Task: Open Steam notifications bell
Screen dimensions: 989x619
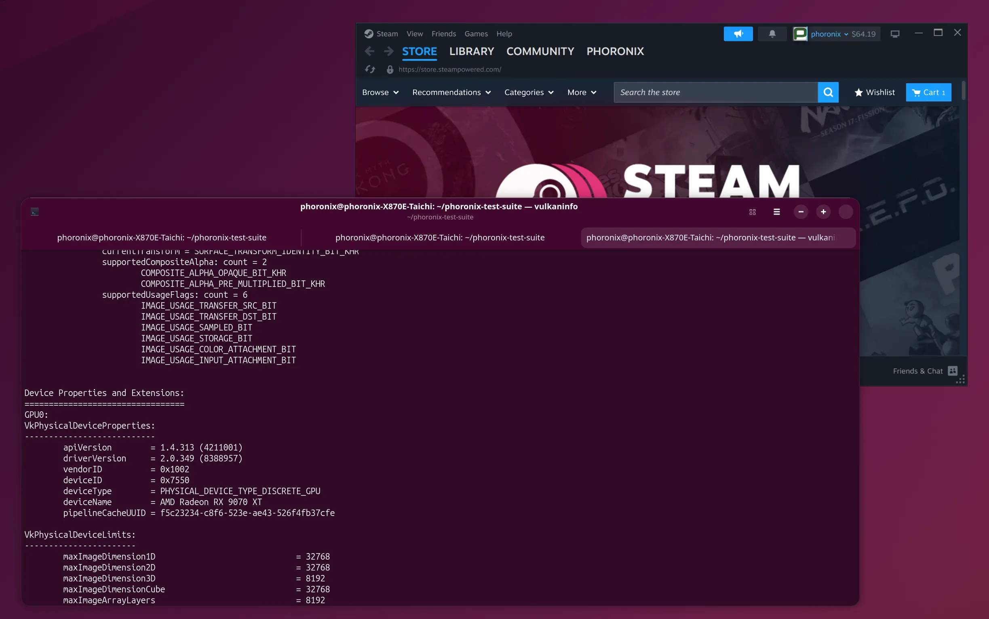Action: tap(772, 34)
